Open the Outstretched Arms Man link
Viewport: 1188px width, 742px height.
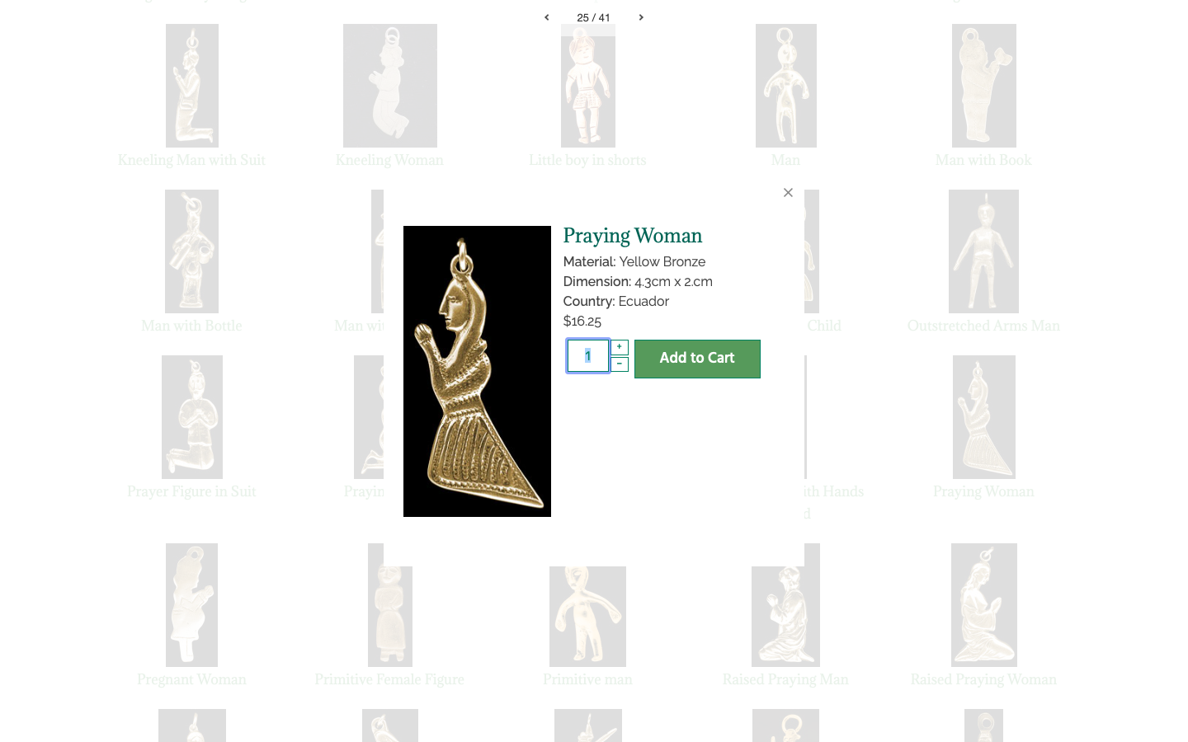tap(983, 326)
